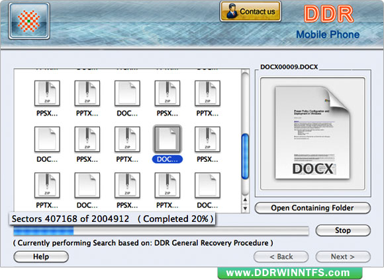The image size is (384, 280).
Task: Click the highlighted DOC... file label
Action: [168, 159]
